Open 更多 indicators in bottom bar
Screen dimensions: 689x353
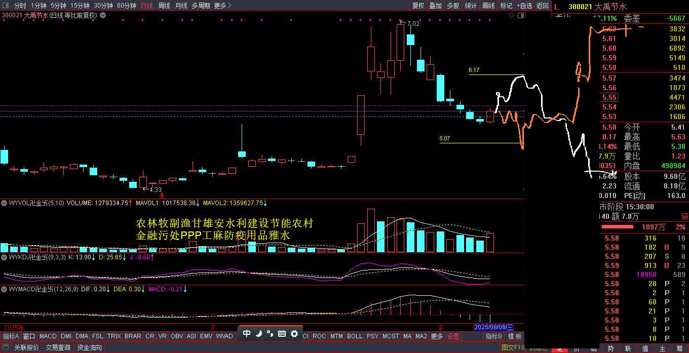(437, 336)
